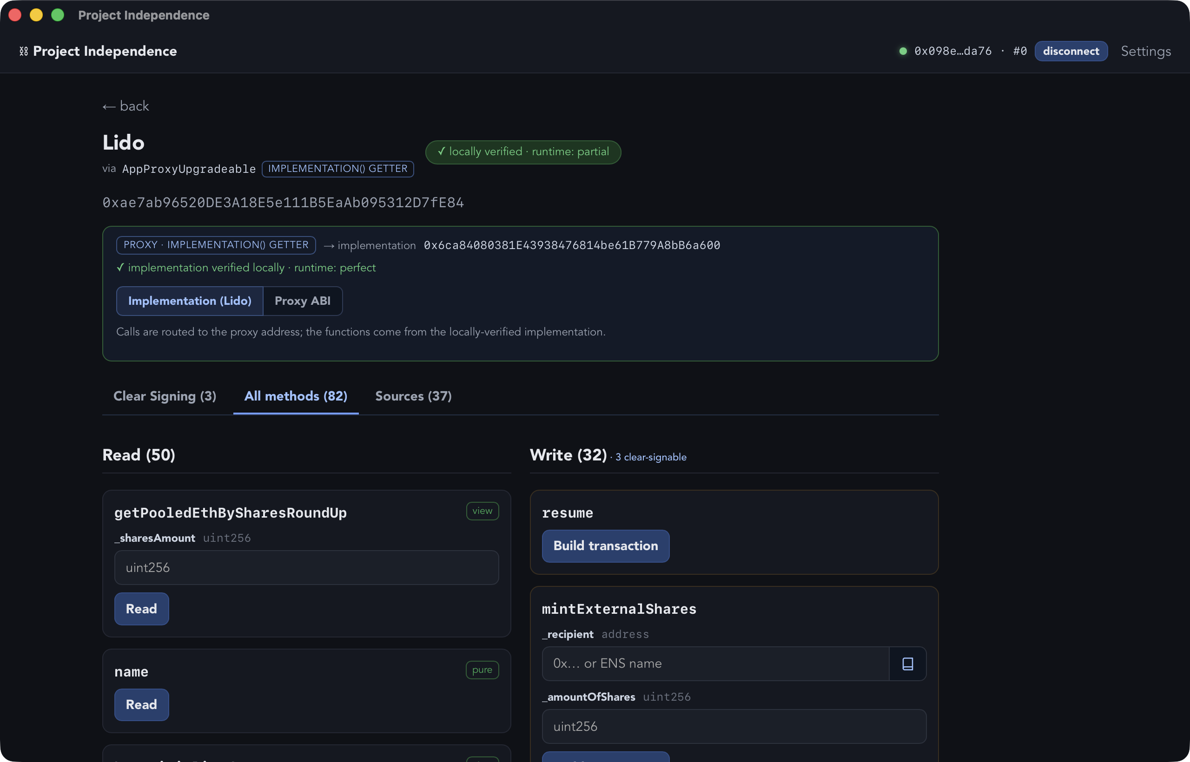Go back with the back arrow link

(x=126, y=106)
